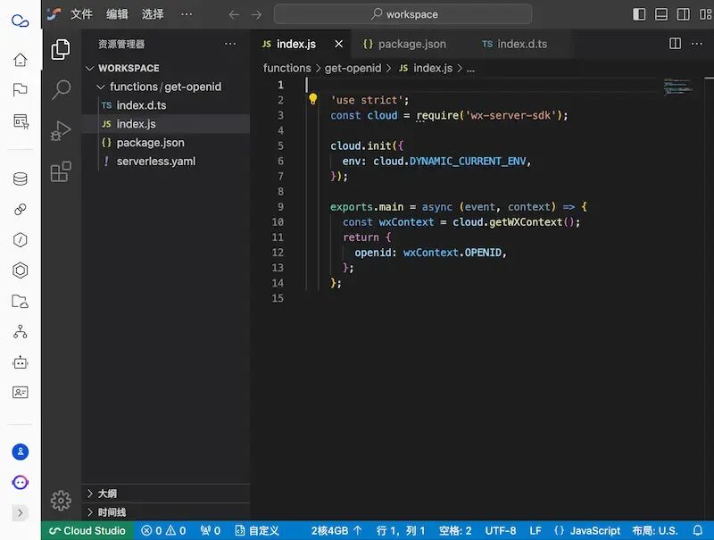Split the editor to the right
This screenshot has width=714, height=540.
[x=675, y=44]
